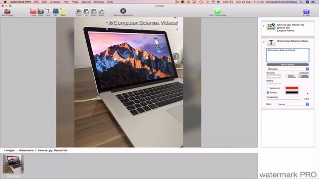Click the Add Images toolbar icon

[7, 11]
